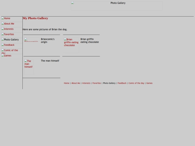Image resolution: width=195 pixels, height=146 pixels.
Task: Click the About Me footer link
Action: [75, 83]
